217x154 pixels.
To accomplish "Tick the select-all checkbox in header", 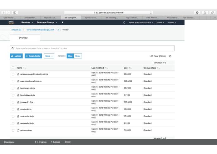I will pos(13,68).
